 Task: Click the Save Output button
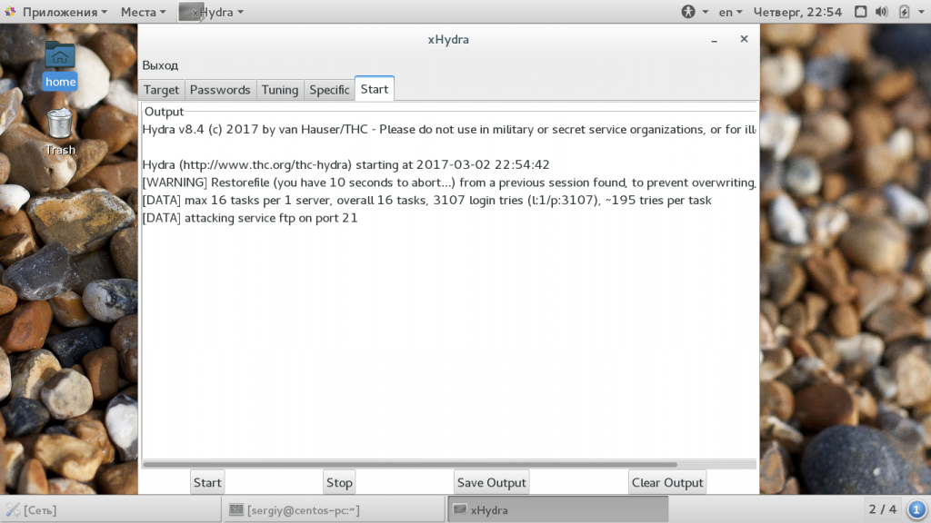492,483
